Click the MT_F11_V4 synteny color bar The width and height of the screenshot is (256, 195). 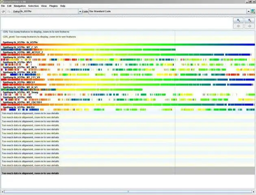[128, 80]
